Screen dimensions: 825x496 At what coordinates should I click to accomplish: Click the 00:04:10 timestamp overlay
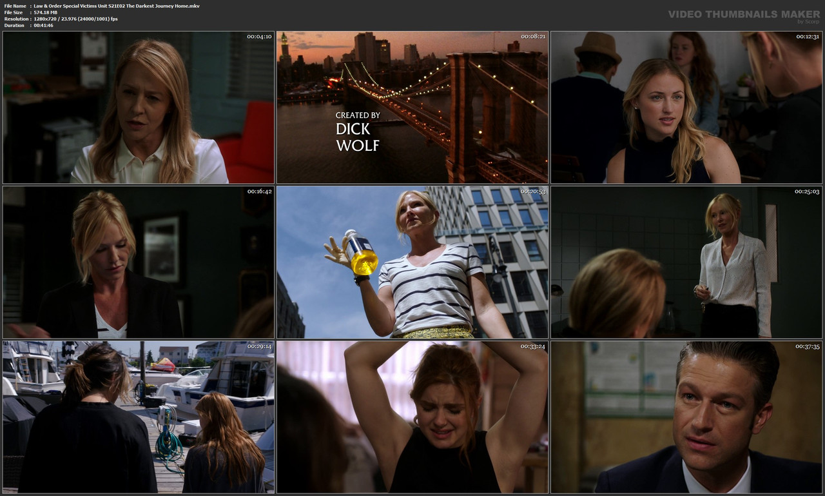(258, 37)
